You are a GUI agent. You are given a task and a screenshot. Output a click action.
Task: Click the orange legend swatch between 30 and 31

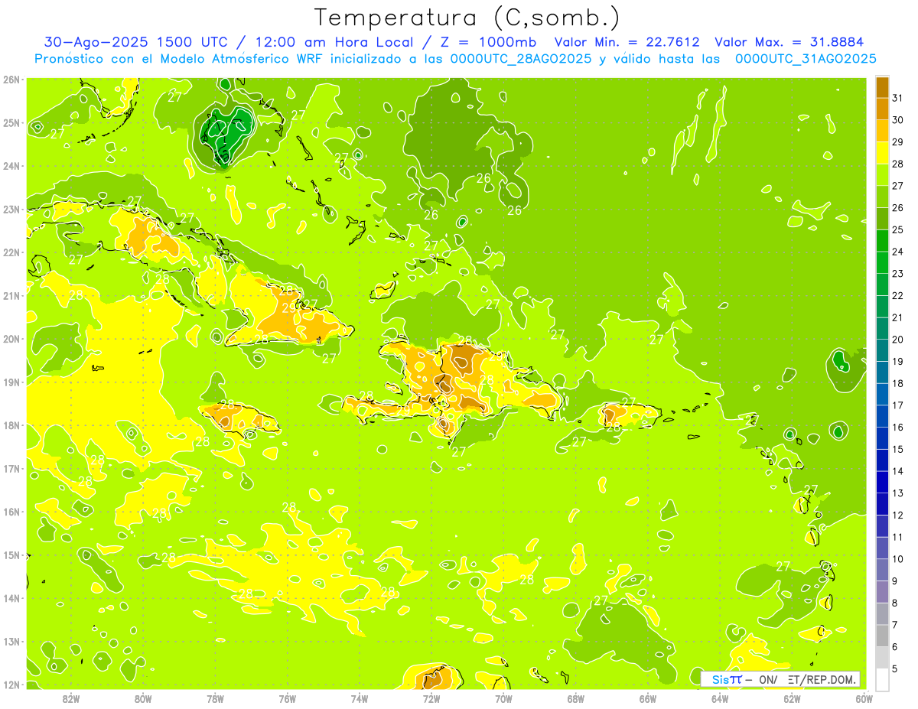click(883, 109)
